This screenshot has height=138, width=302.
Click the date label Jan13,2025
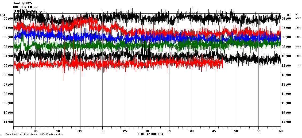pyautogui.click(x=22, y=3)
